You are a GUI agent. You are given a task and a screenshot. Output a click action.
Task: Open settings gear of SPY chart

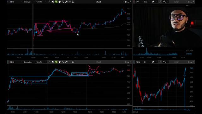189,2
